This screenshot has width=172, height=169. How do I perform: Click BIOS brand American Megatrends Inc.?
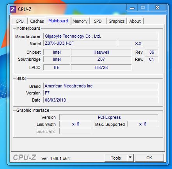101,86
